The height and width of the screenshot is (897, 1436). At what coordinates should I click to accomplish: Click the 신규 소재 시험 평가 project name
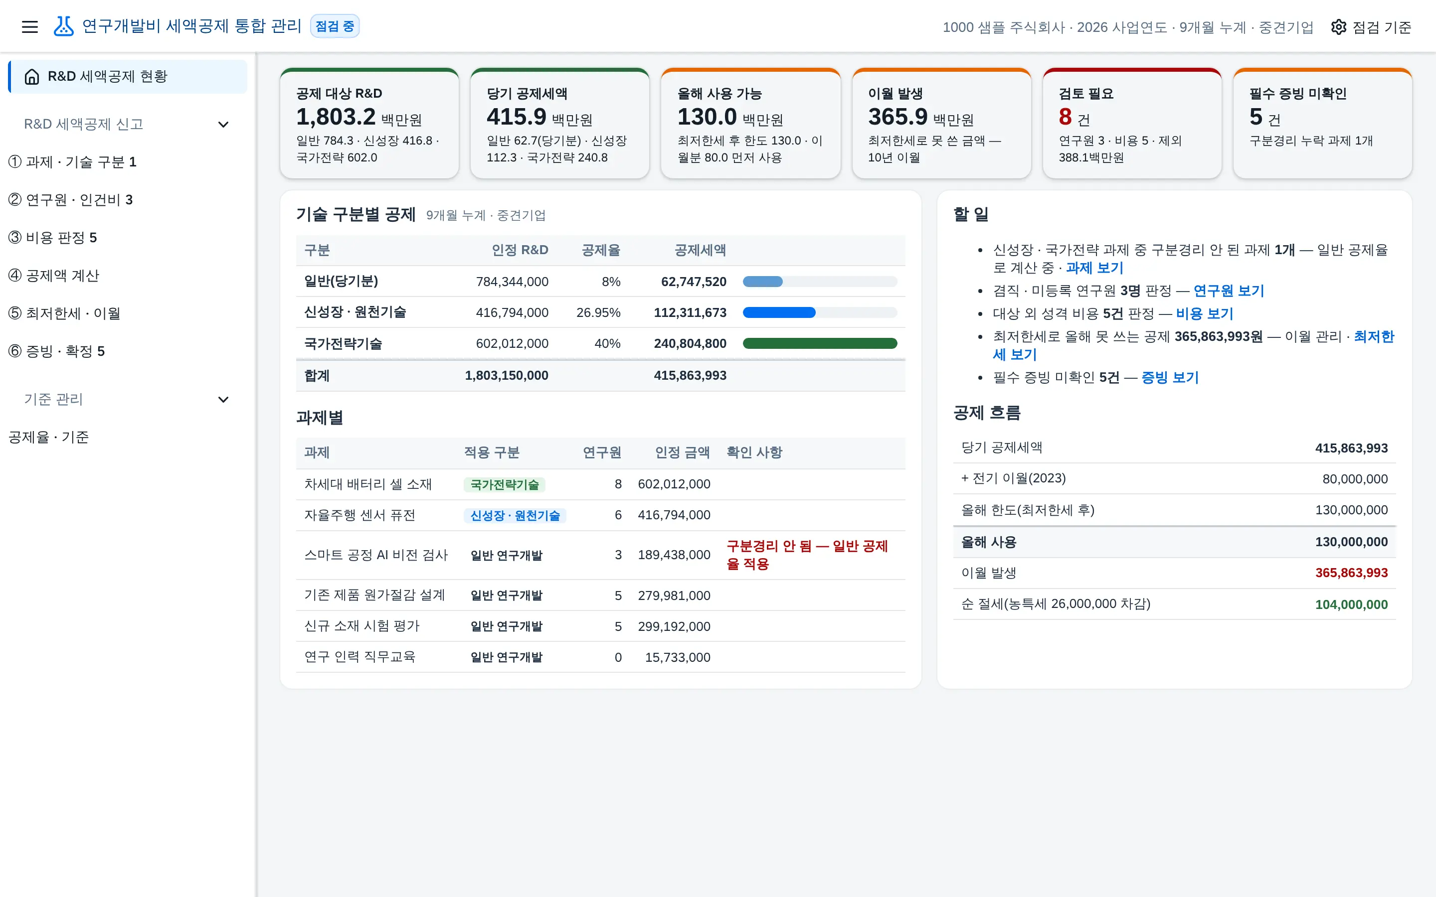click(362, 626)
